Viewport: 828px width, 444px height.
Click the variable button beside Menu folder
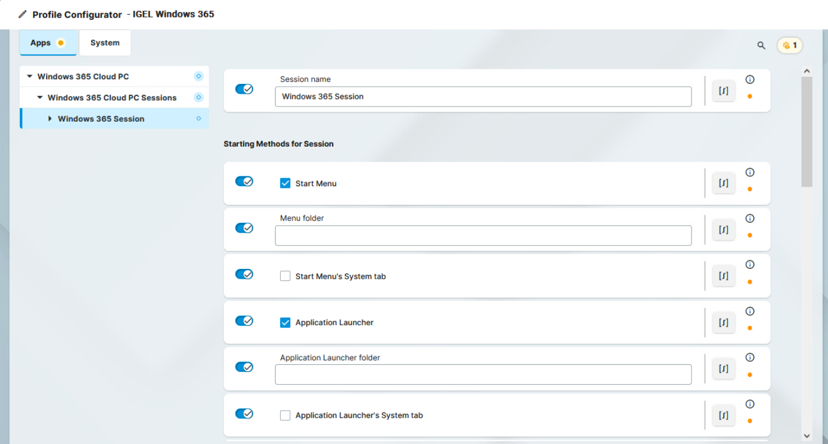tap(723, 230)
